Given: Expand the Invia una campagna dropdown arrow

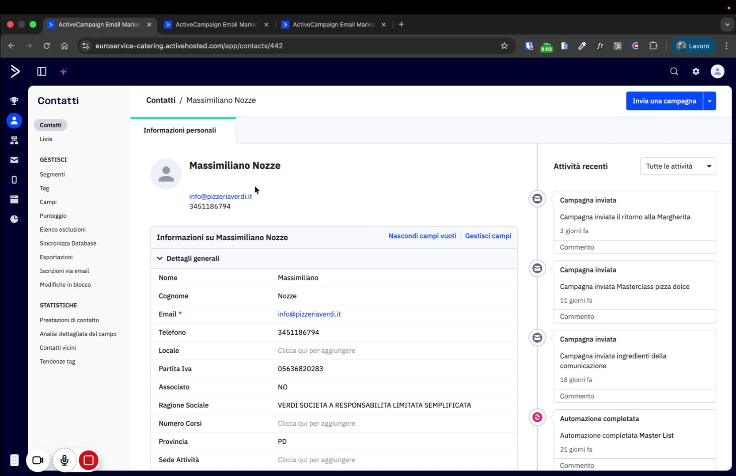Looking at the screenshot, I should 709,101.
